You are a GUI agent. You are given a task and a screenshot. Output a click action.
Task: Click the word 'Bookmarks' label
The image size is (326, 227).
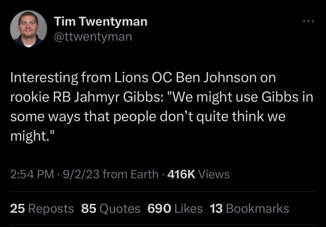[x=257, y=209]
